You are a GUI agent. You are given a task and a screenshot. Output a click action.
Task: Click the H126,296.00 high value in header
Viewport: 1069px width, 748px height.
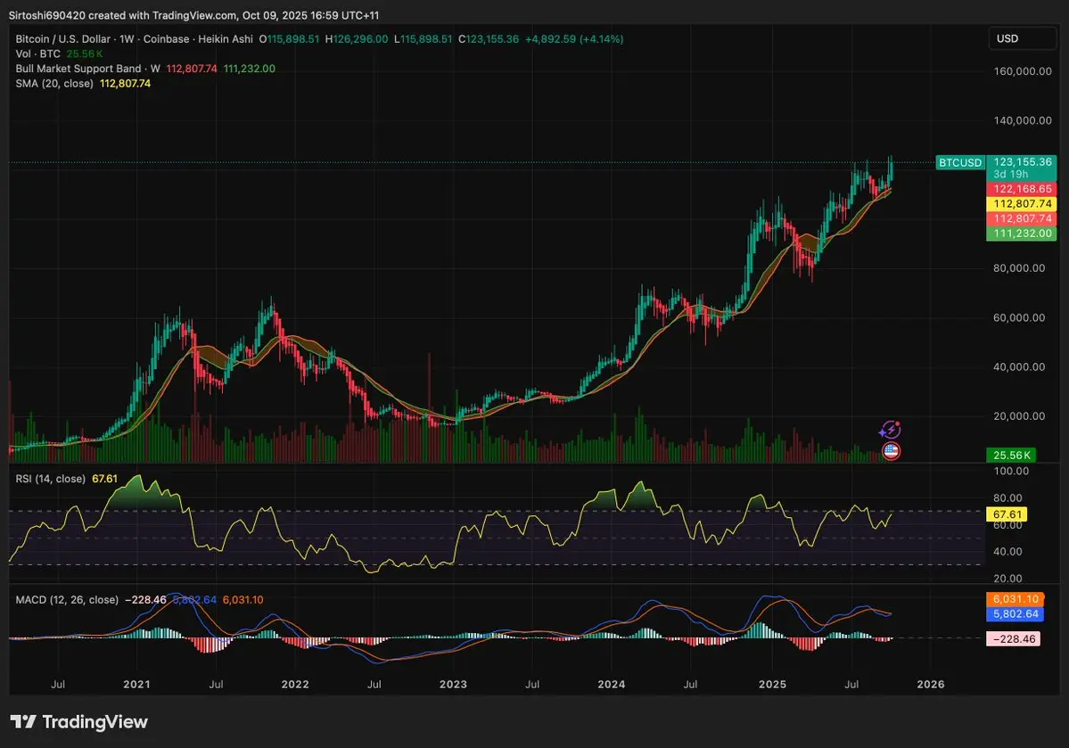tap(357, 39)
